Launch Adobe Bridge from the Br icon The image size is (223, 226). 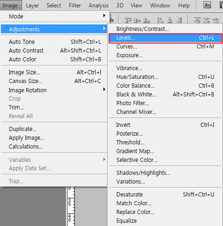tap(207, 5)
